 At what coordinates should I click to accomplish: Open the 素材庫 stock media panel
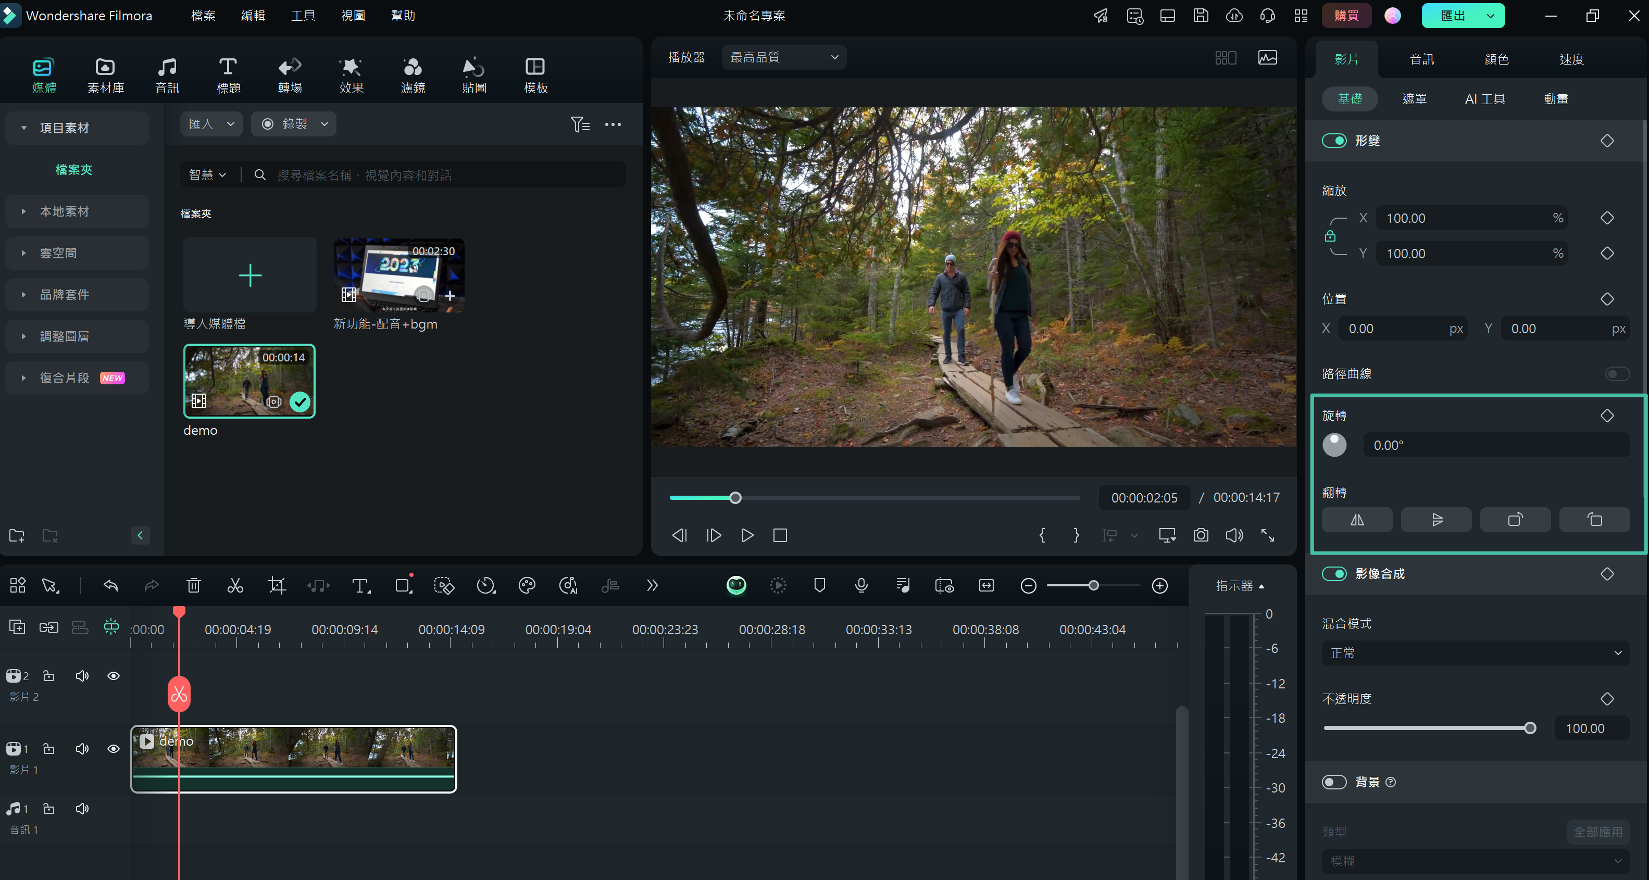pyautogui.click(x=106, y=76)
